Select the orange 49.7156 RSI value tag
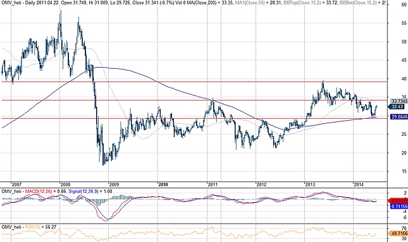This screenshot has height=242, width=408. 399,233
